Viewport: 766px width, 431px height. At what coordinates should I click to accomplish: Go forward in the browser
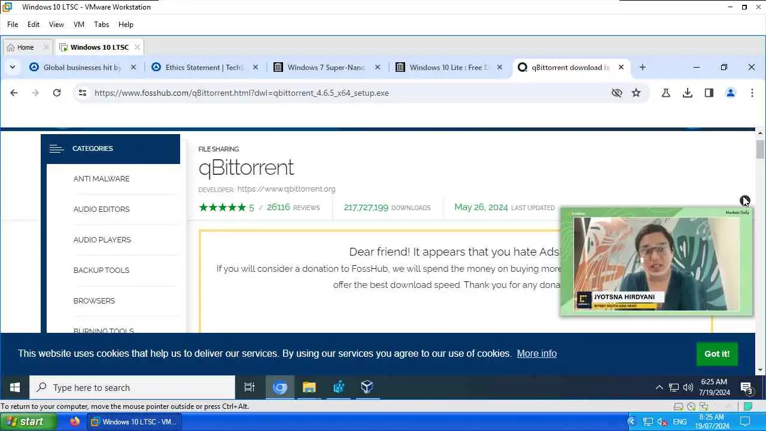coord(35,93)
